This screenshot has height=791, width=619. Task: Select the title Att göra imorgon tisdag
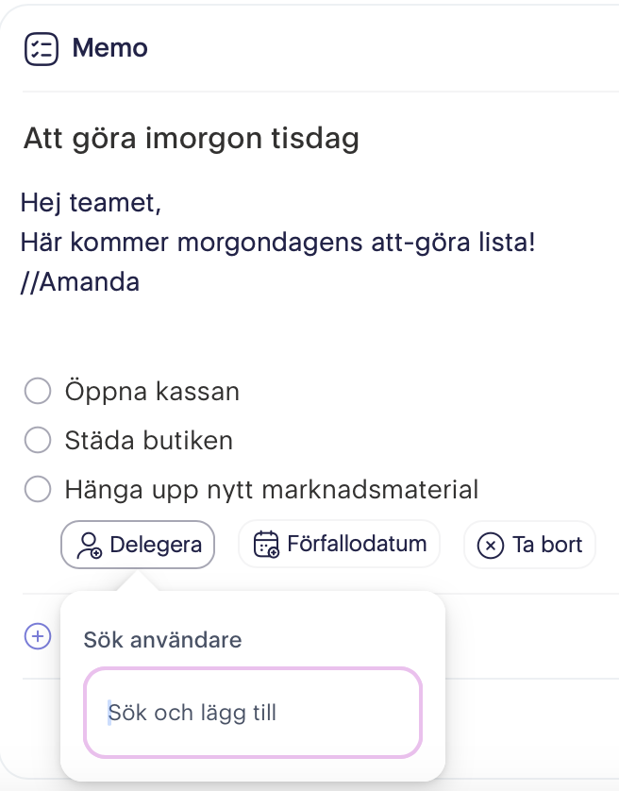192,139
